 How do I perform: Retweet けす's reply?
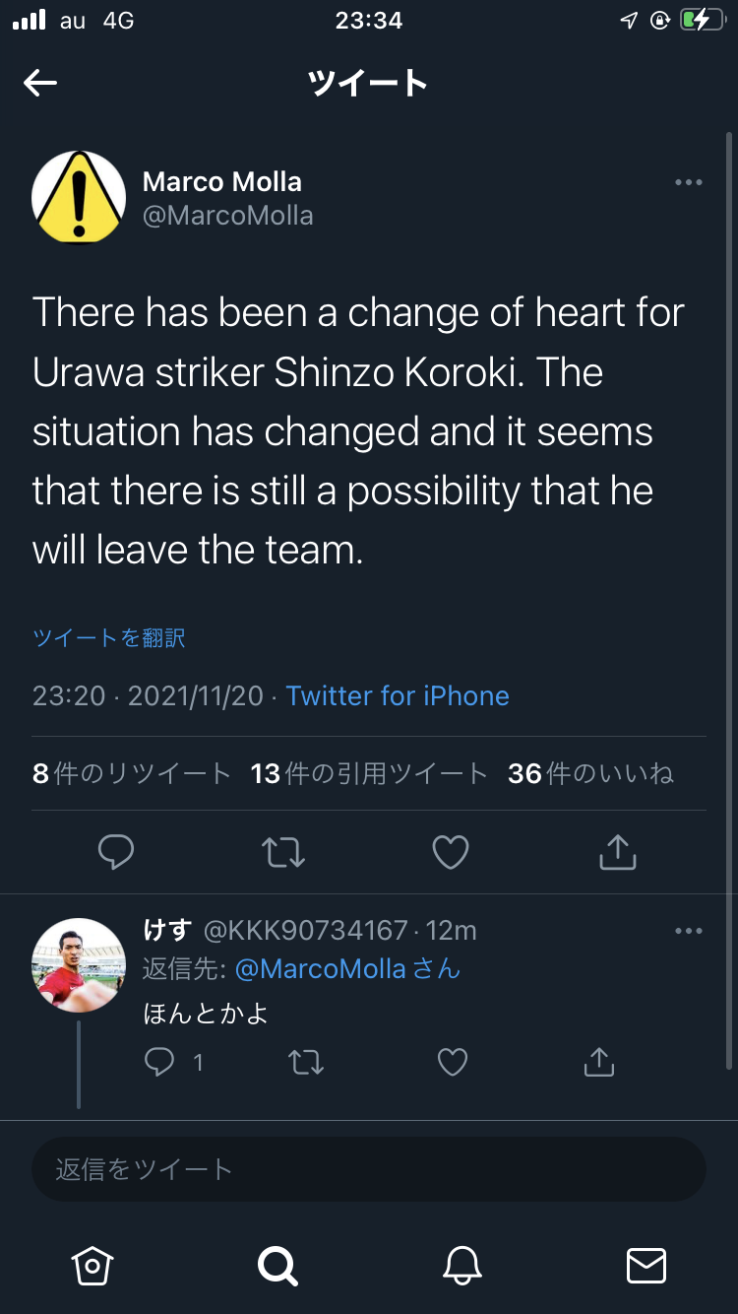[306, 1062]
